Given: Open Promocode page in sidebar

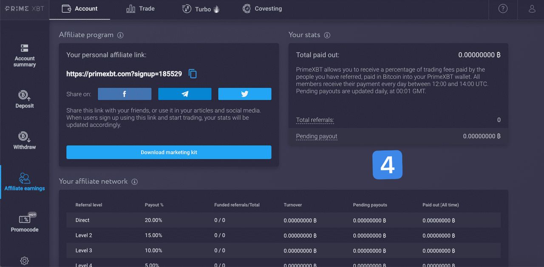Looking at the screenshot, I should (25, 223).
